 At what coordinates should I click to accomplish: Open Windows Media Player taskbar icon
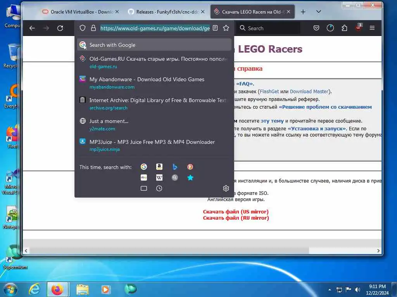[x=105, y=289]
